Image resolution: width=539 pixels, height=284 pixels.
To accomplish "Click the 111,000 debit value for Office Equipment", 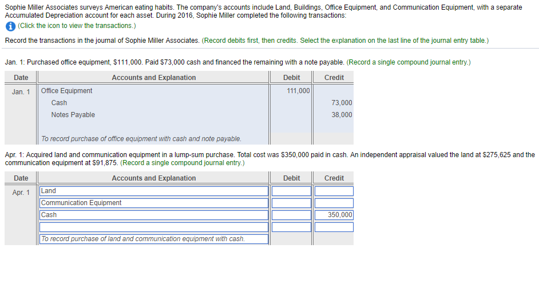I will click(x=298, y=91).
